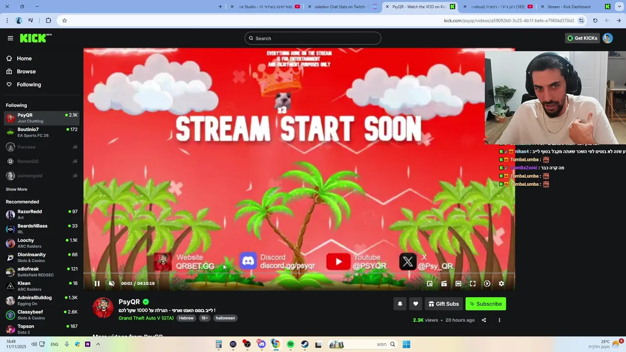
Task: Click the notification bell for PsyQR
Action: tap(400, 304)
